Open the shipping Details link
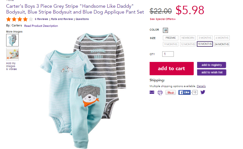This screenshot has height=149, width=243. (x=201, y=86)
